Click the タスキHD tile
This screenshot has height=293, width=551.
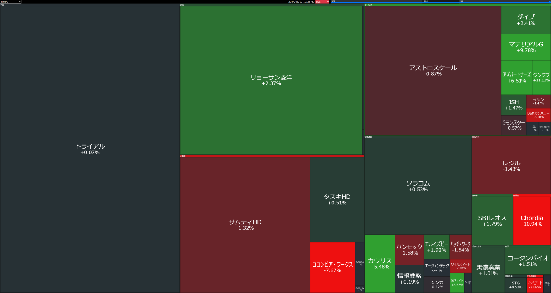click(x=337, y=200)
